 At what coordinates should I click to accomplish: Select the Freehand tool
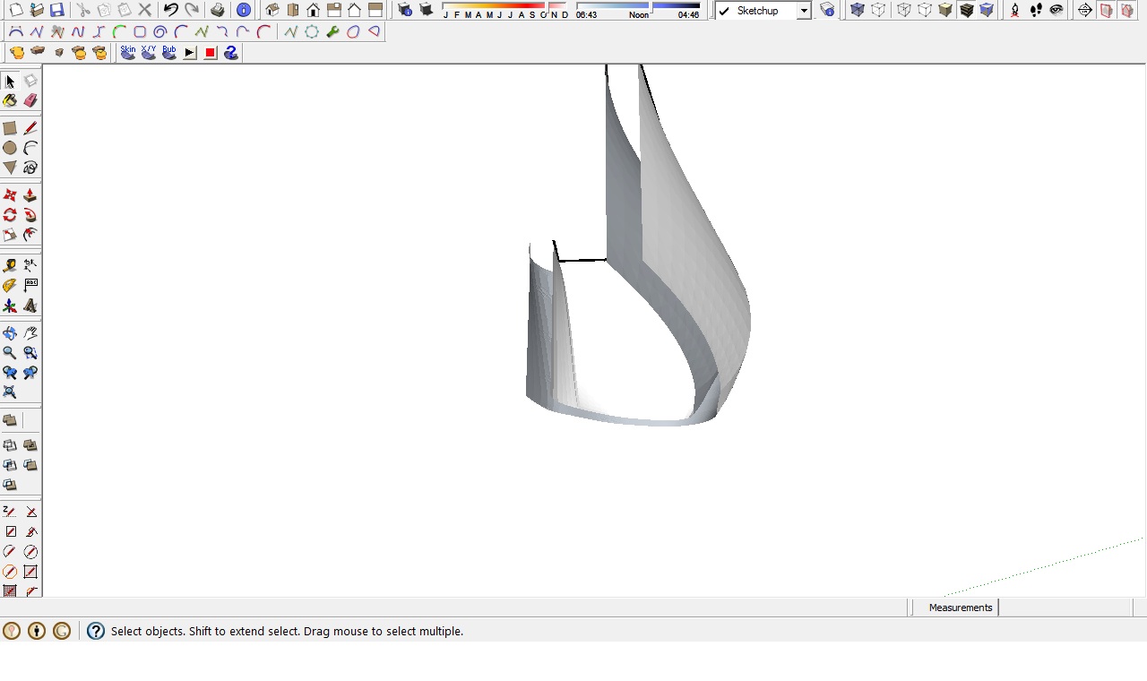(x=30, y=168)
